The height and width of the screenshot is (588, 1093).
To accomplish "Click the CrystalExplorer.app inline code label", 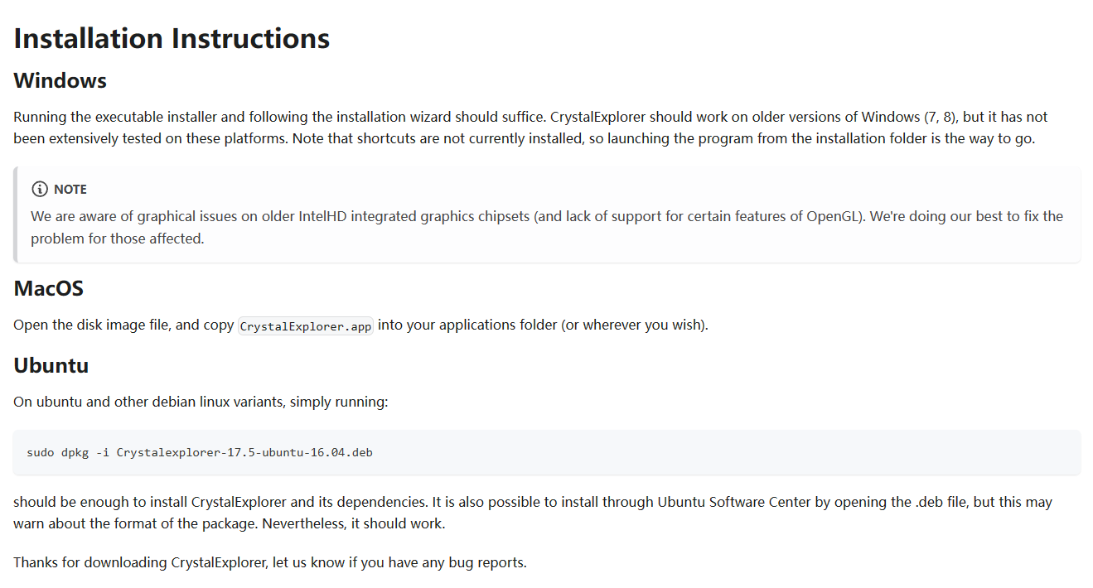I will (306, 325).
